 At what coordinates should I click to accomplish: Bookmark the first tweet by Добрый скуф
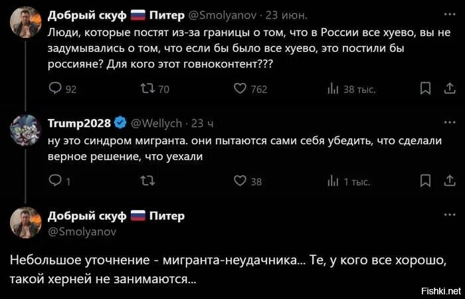coord(426,88)
